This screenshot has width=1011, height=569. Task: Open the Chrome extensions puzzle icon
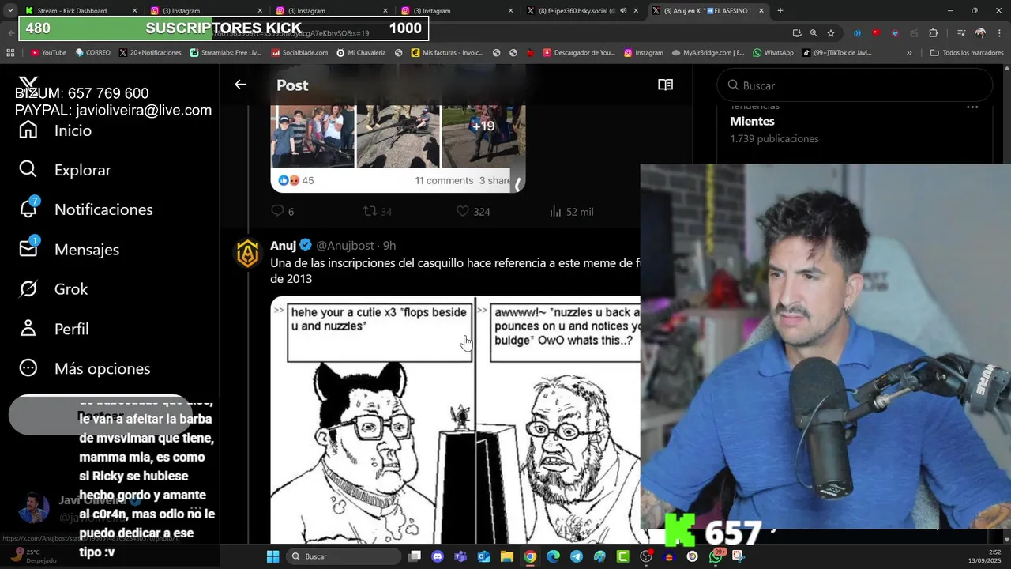[x=934, y=33]
